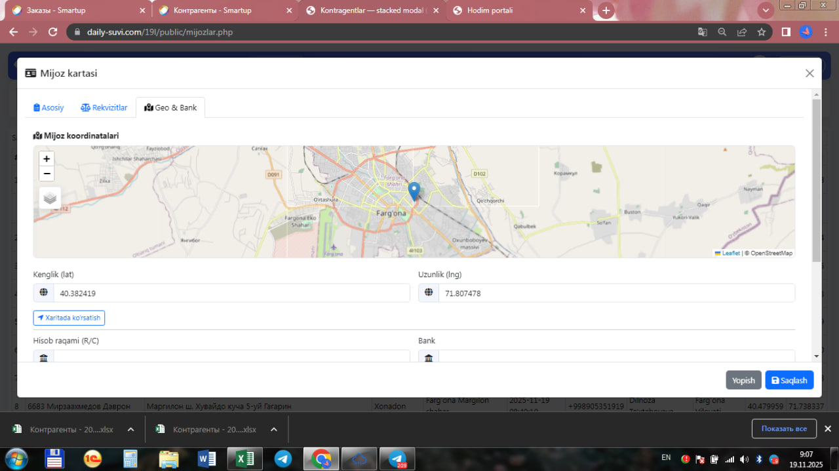Click the Leaflet attribution link

click(x=730, y=253)
